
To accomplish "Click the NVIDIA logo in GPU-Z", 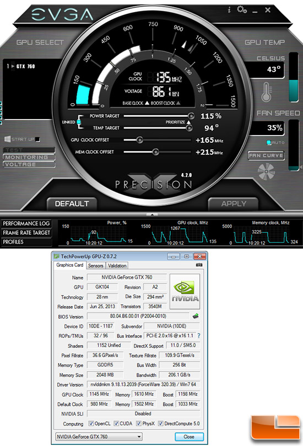I will [x=185, y=291].
